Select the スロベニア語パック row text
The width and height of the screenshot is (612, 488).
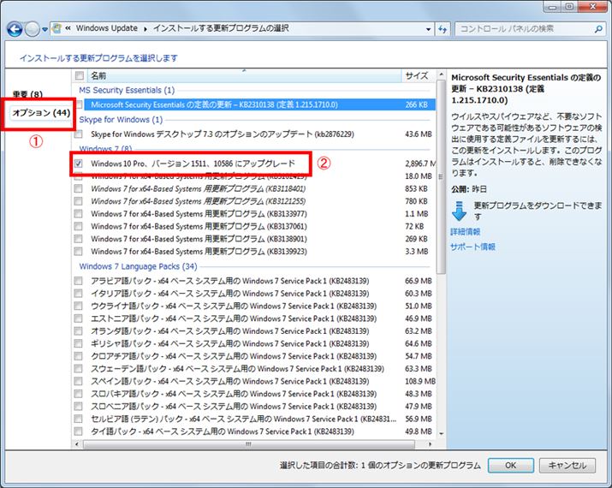pos(234,406)
